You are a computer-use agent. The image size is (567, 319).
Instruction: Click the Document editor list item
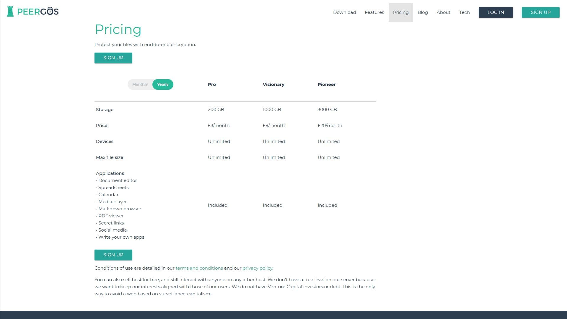(116, 180)
